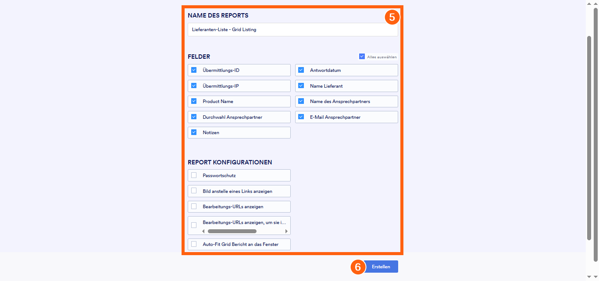Toggle the Product Name field checkbox
The height and width of the screenshot is (281, 599).
pyautogui.click(x=194, y=101)
